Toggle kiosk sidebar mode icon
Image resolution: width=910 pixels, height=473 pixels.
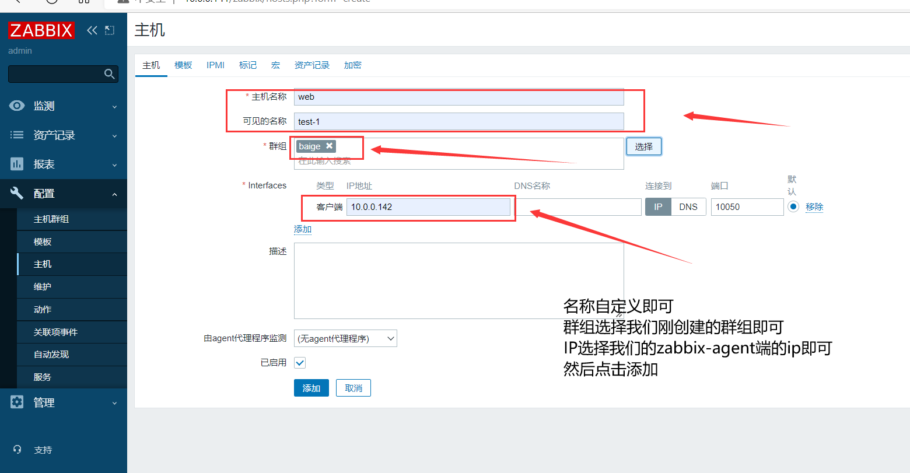coord(110,30)
